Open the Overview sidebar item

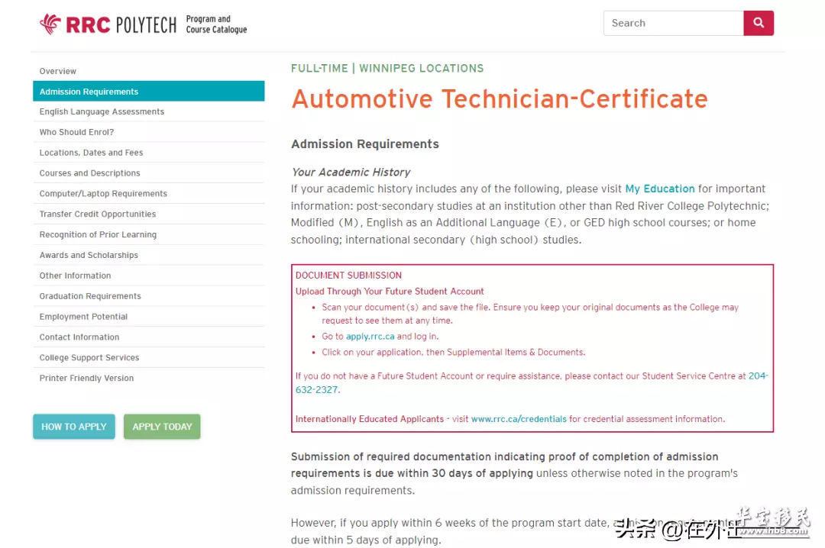pos(58,71)
